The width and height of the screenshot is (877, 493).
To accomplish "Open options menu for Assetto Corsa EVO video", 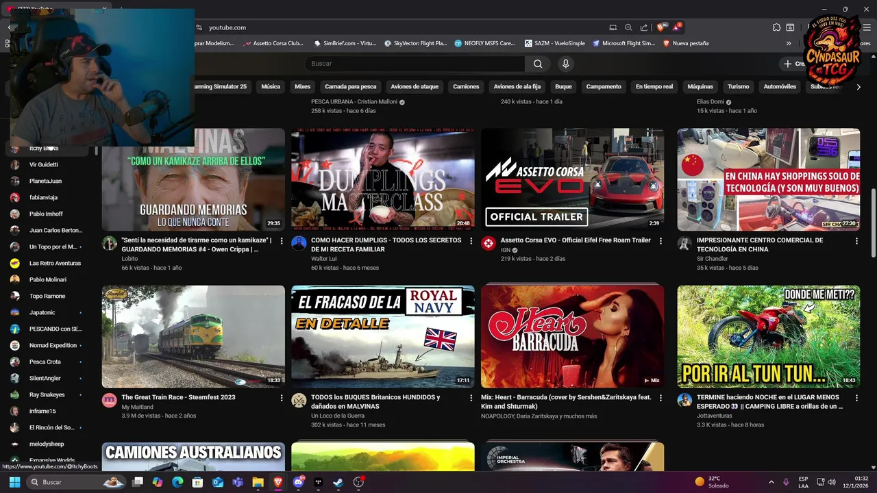I will 660,241.
